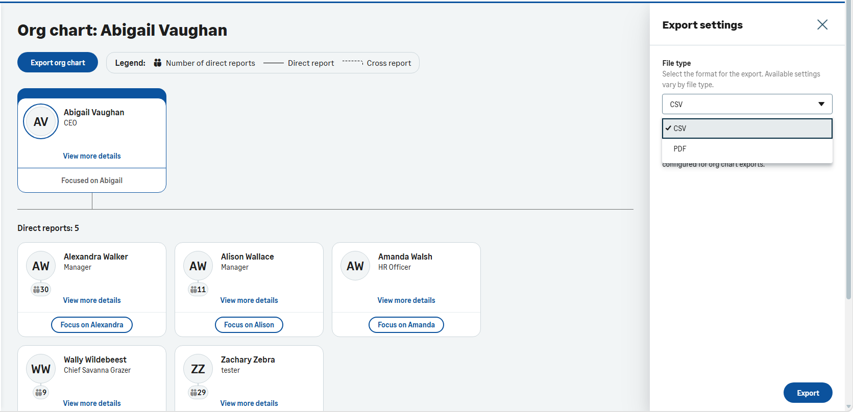Viewport: 853px width, 412px height.
Task: View more details for Abigail Vaughan
Action: pos(92,156)
